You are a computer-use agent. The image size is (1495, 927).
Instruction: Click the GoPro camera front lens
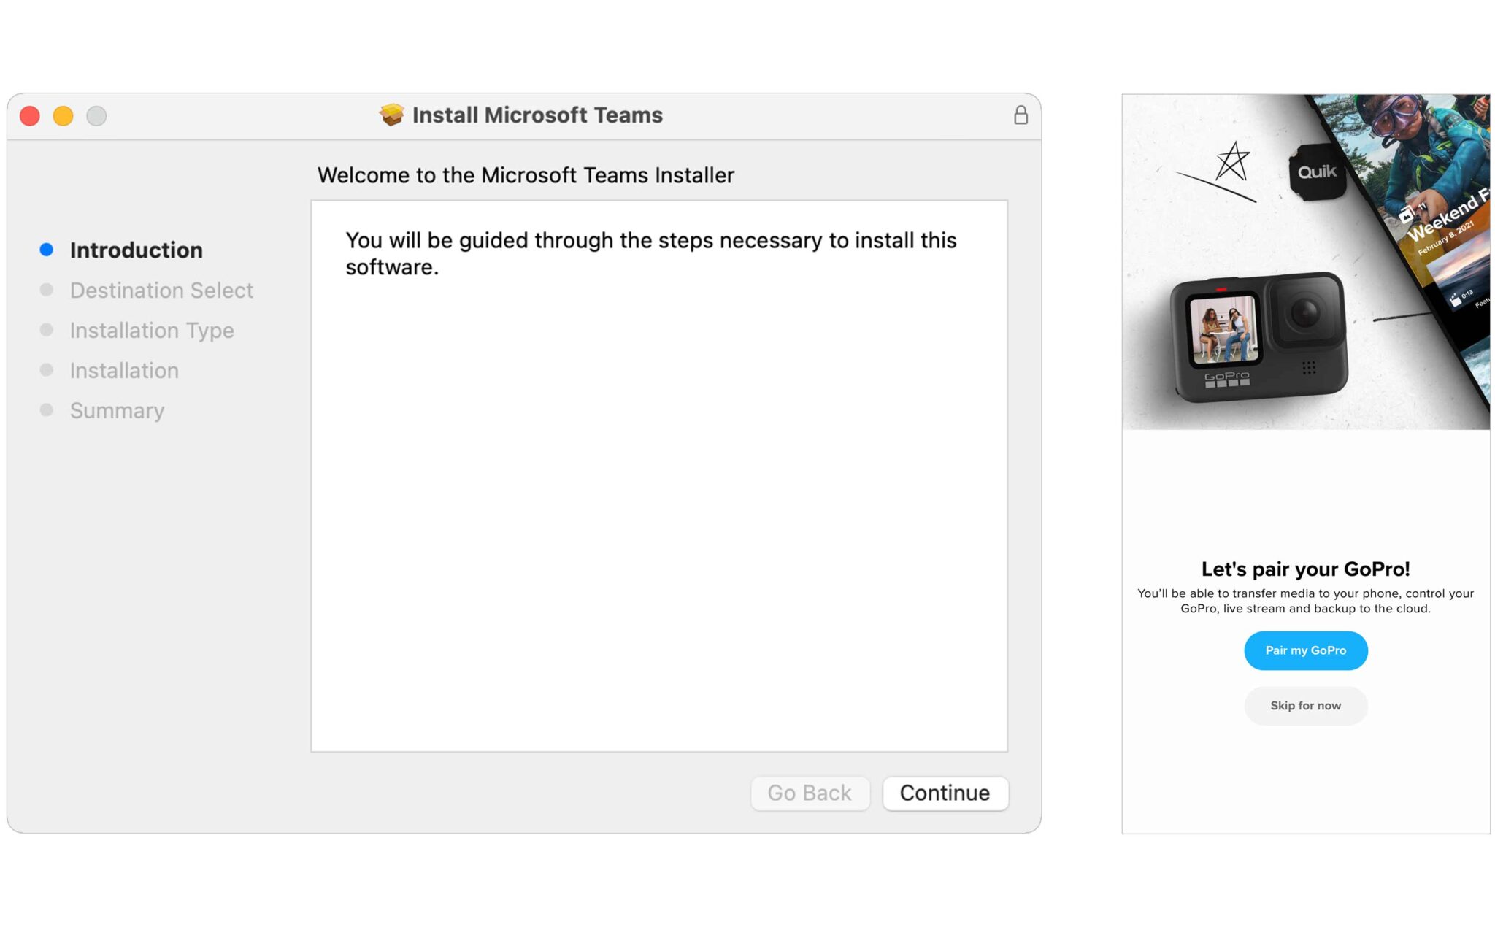1304,312
